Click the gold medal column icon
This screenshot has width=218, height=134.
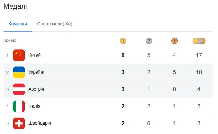coord(123,41)
